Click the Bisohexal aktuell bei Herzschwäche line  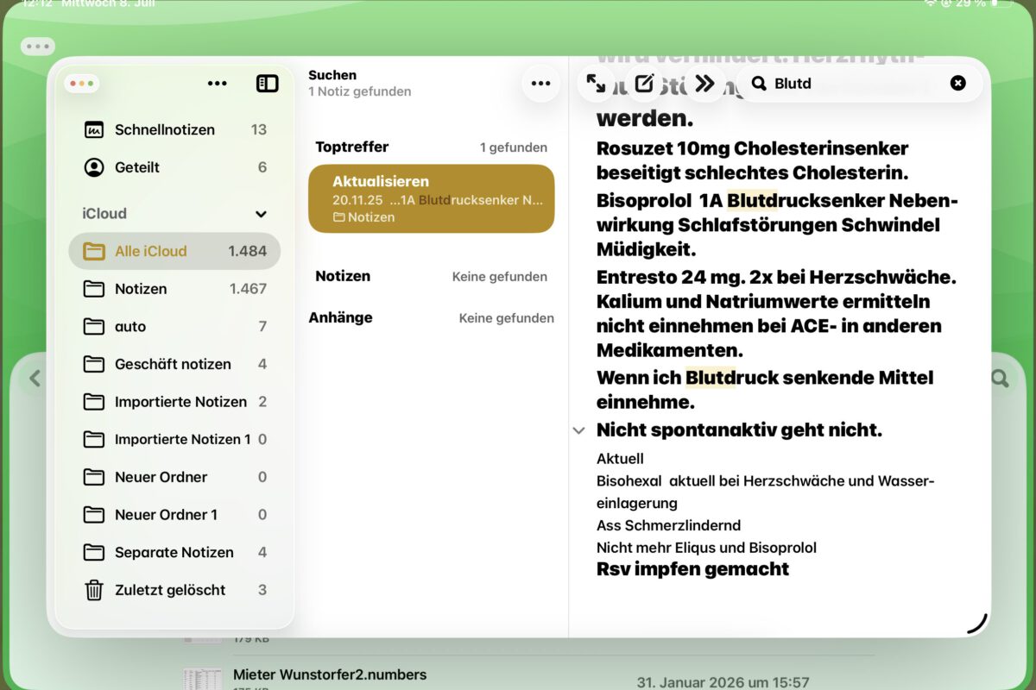coord(765,480)
